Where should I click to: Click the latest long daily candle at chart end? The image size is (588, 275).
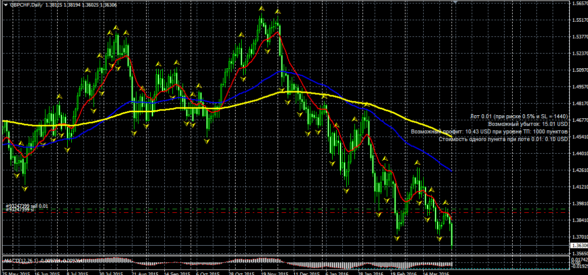pyautogui.click(x=452, y=235)
